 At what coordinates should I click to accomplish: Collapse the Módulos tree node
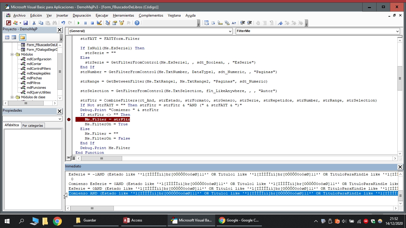(x=12, y=54)
